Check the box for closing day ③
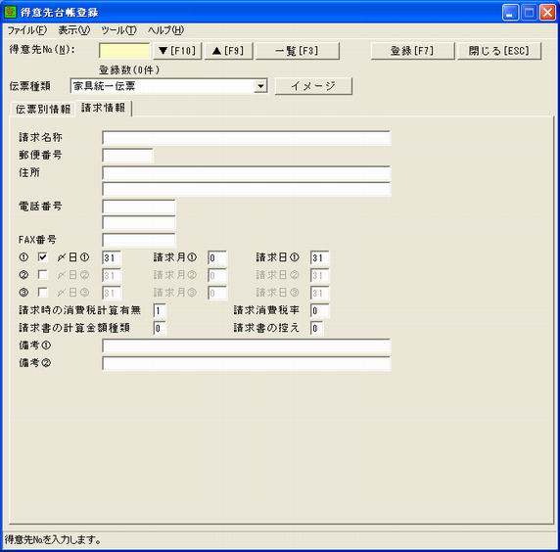 tap(42, 292)
